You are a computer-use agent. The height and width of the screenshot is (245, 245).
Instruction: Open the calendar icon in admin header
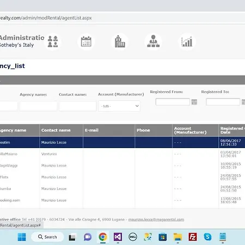[x=86, y=41]
